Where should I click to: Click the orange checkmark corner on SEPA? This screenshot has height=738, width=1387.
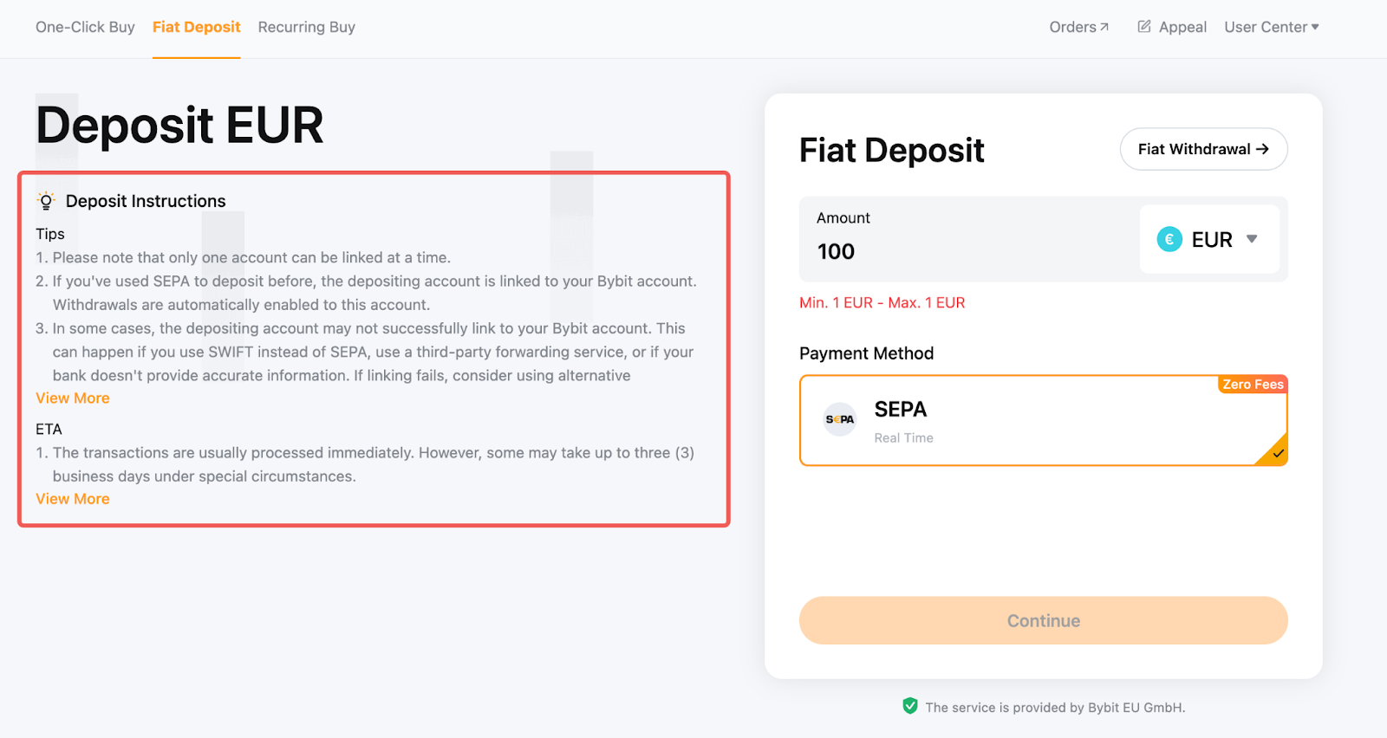(x=1278, y=453)
